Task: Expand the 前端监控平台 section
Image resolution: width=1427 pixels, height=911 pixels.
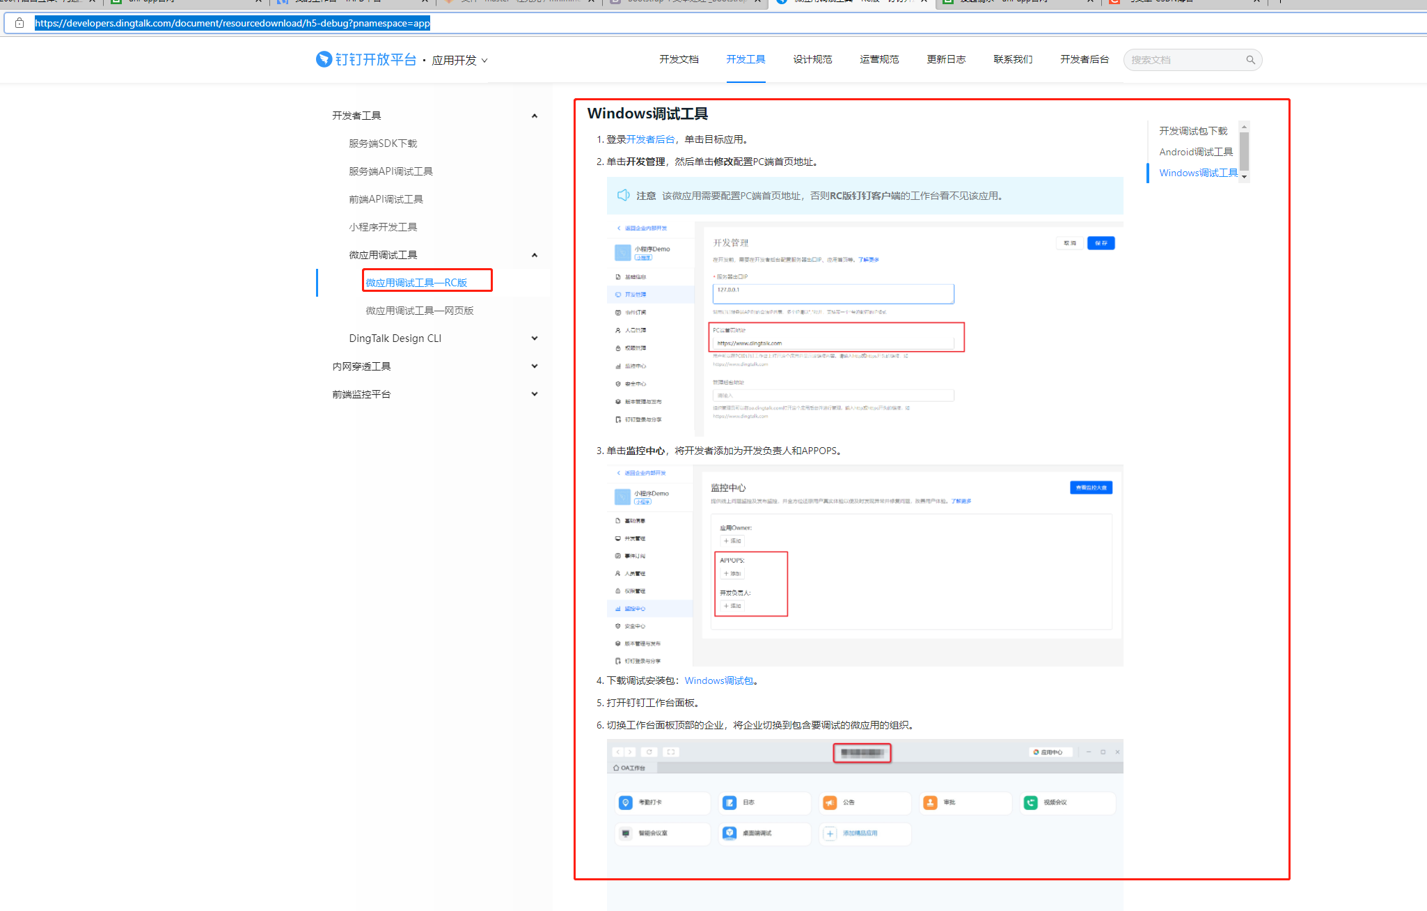Action: (x=534, y=394)
